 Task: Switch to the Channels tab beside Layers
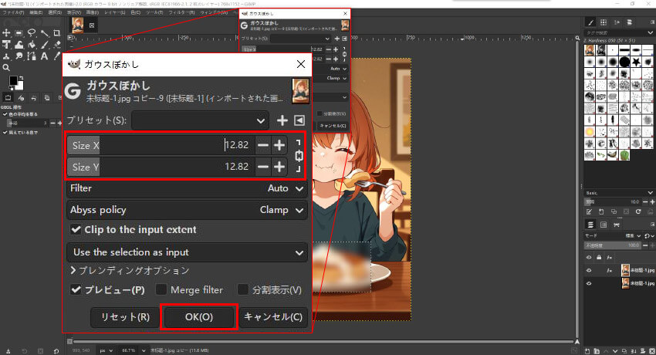point(604,225)
